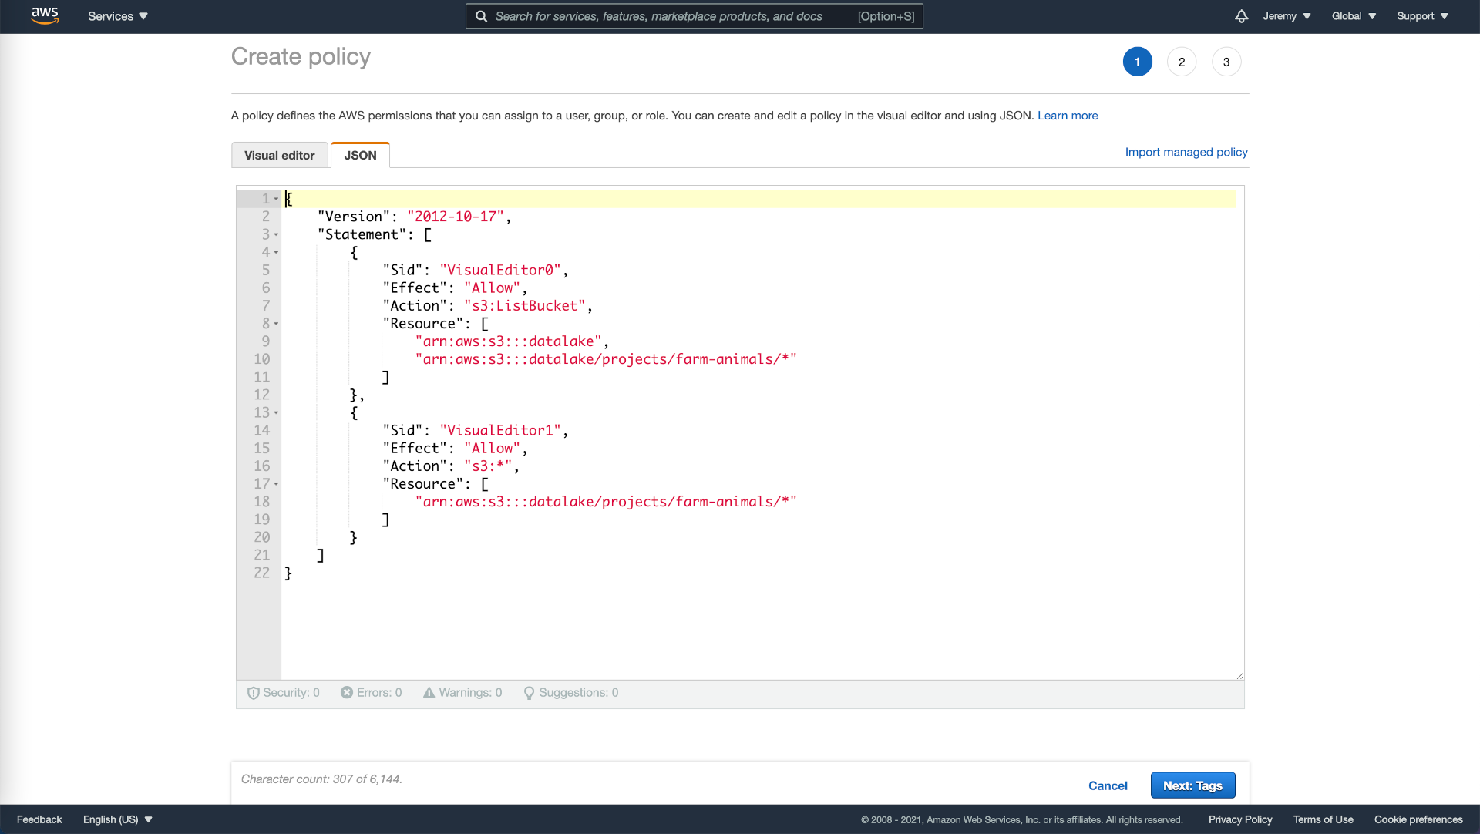This screenshot has width=1480, height=834.
Task: Collapse the Statement array fold at line 3
Action: click(276, 234)
